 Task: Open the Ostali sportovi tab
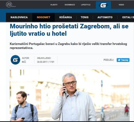tap(128, 17)
